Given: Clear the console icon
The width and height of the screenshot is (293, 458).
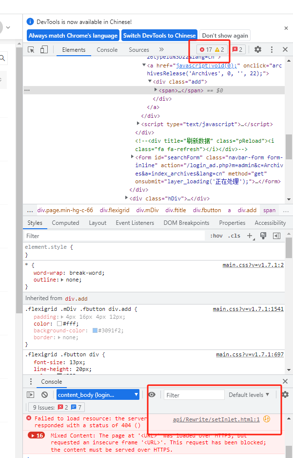Looking at the screenshot, I should coord(44,394).
